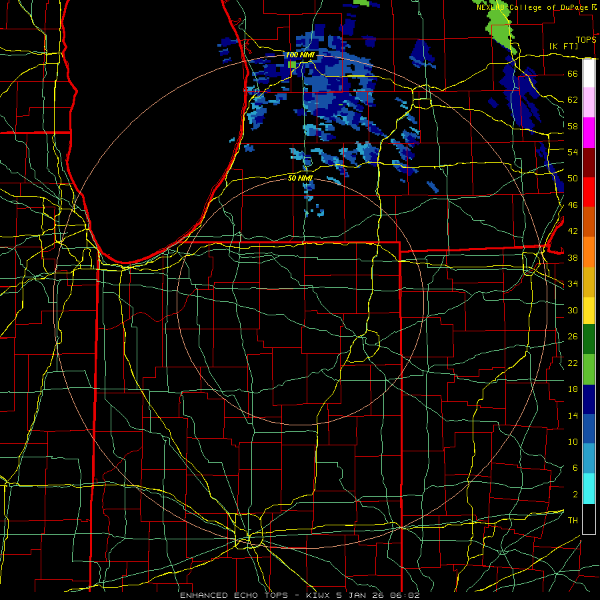Click the gold swatch between 34 and 38
Viewport: 600px width, 600px height.
click(x=589, y=282)
